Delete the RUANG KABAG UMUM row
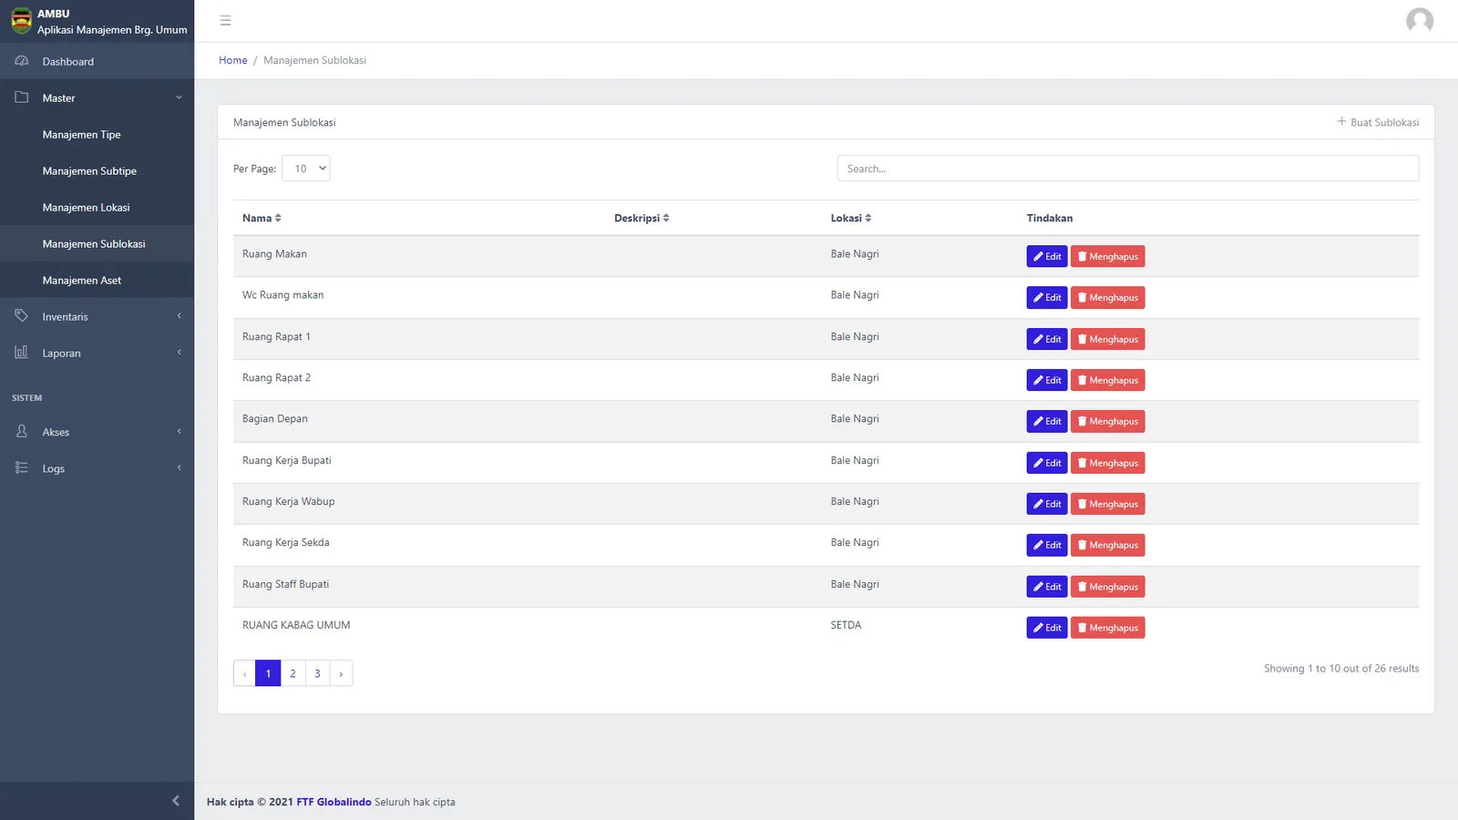1458x820 pixels. click(x=1108, y=628)
